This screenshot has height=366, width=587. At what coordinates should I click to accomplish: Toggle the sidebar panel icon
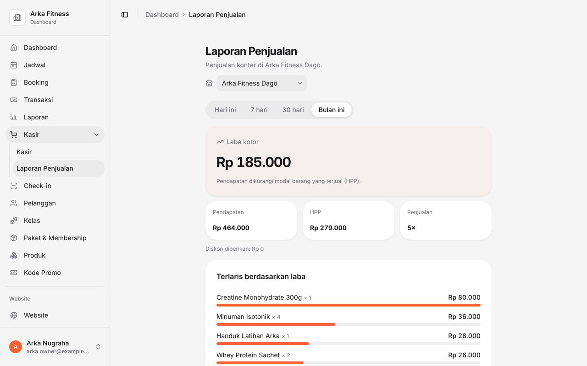pos(125,15)
